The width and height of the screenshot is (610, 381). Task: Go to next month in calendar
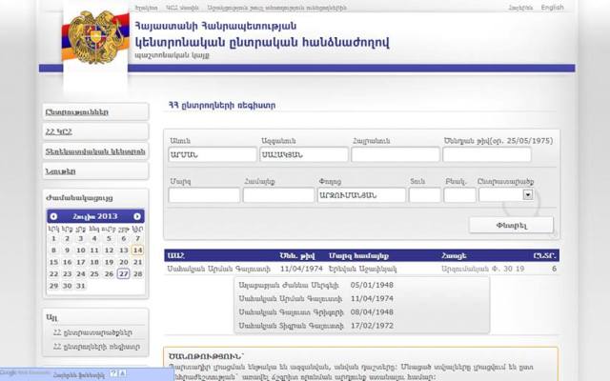point(137,216)
